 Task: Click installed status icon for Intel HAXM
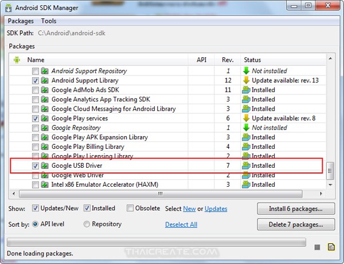tap(246, 184)
